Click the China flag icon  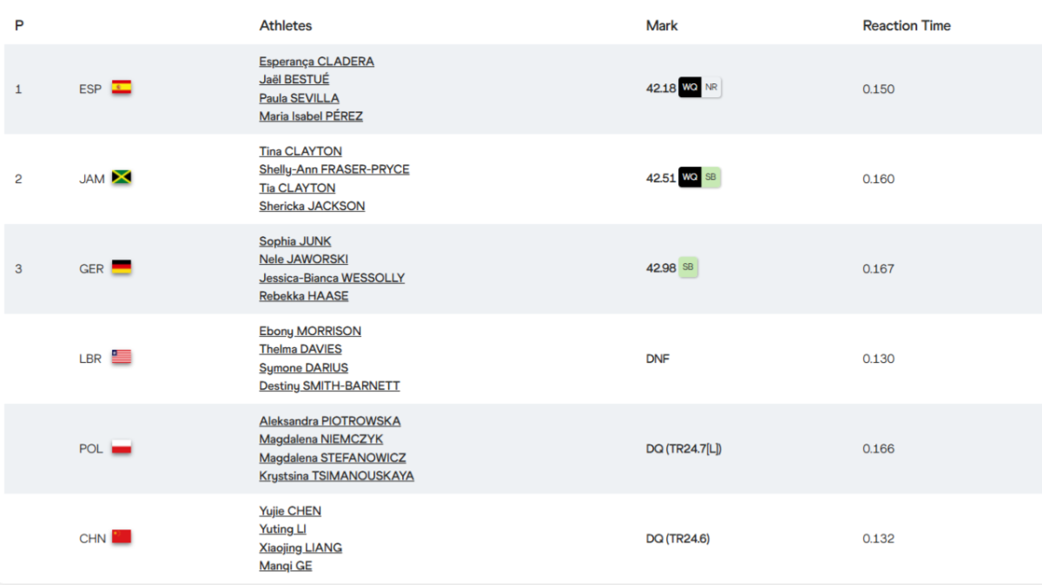[x=122, y=537]
